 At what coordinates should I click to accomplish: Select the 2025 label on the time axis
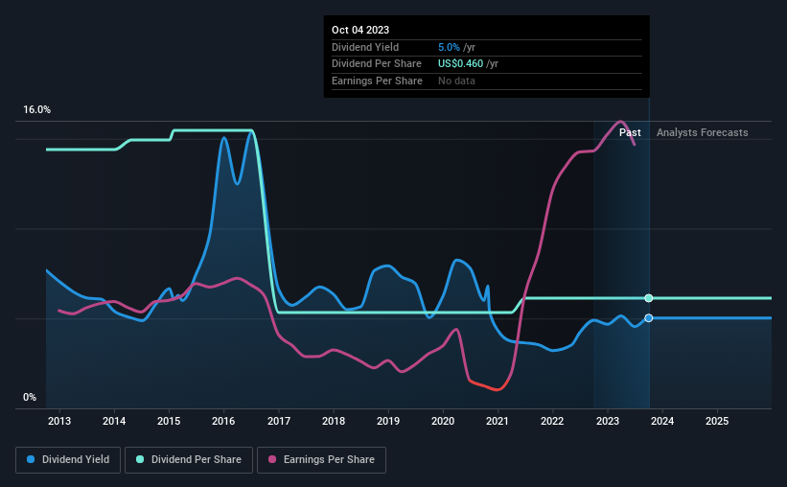(717, 421)
